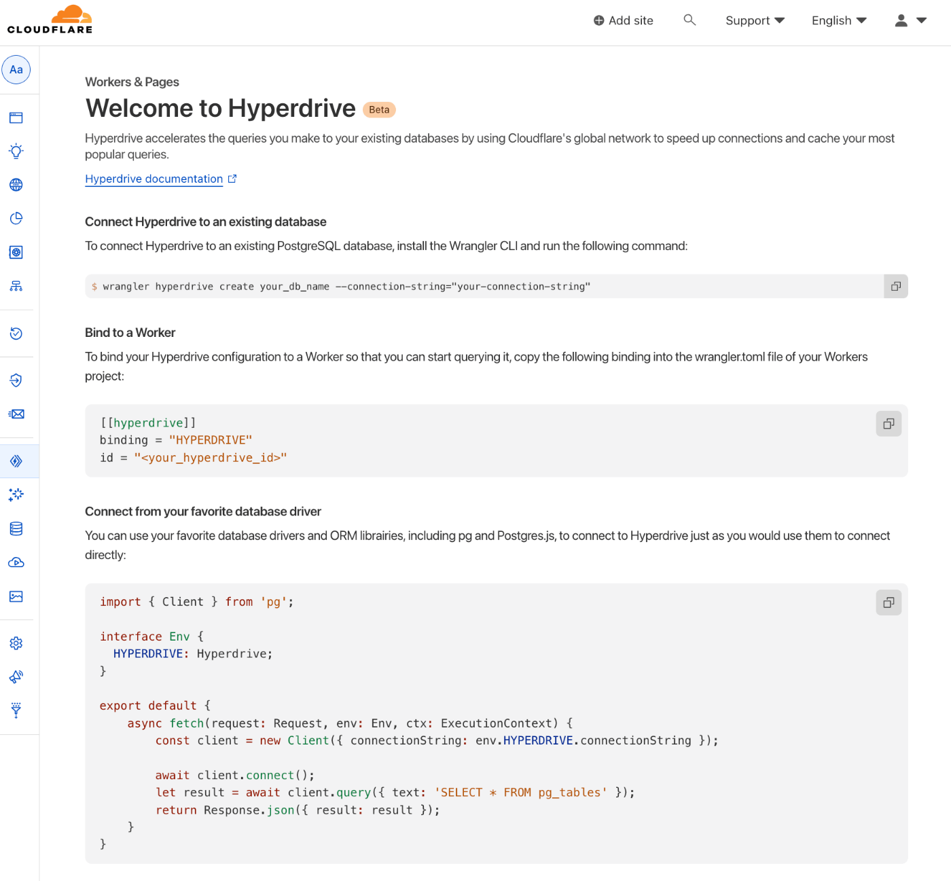This screenshot has height=881, width=951.
Task: Open the Cloudflare logo home link
Action: click(x=50, y=20)
